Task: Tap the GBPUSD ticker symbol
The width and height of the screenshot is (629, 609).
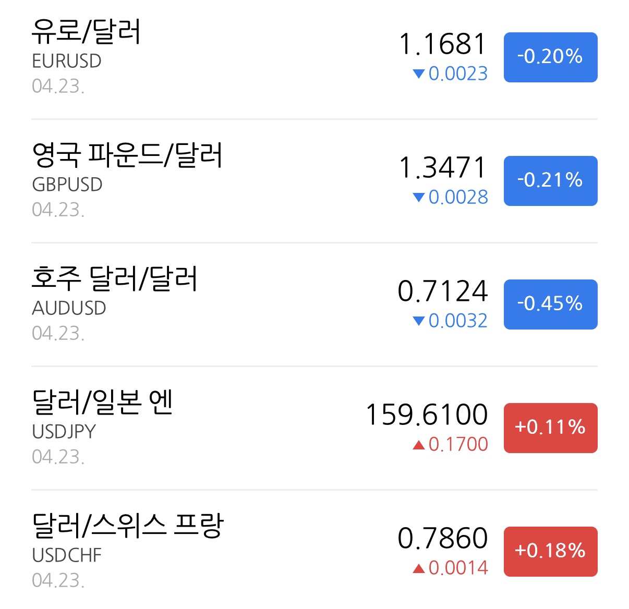Action: (x=67, y=185)
